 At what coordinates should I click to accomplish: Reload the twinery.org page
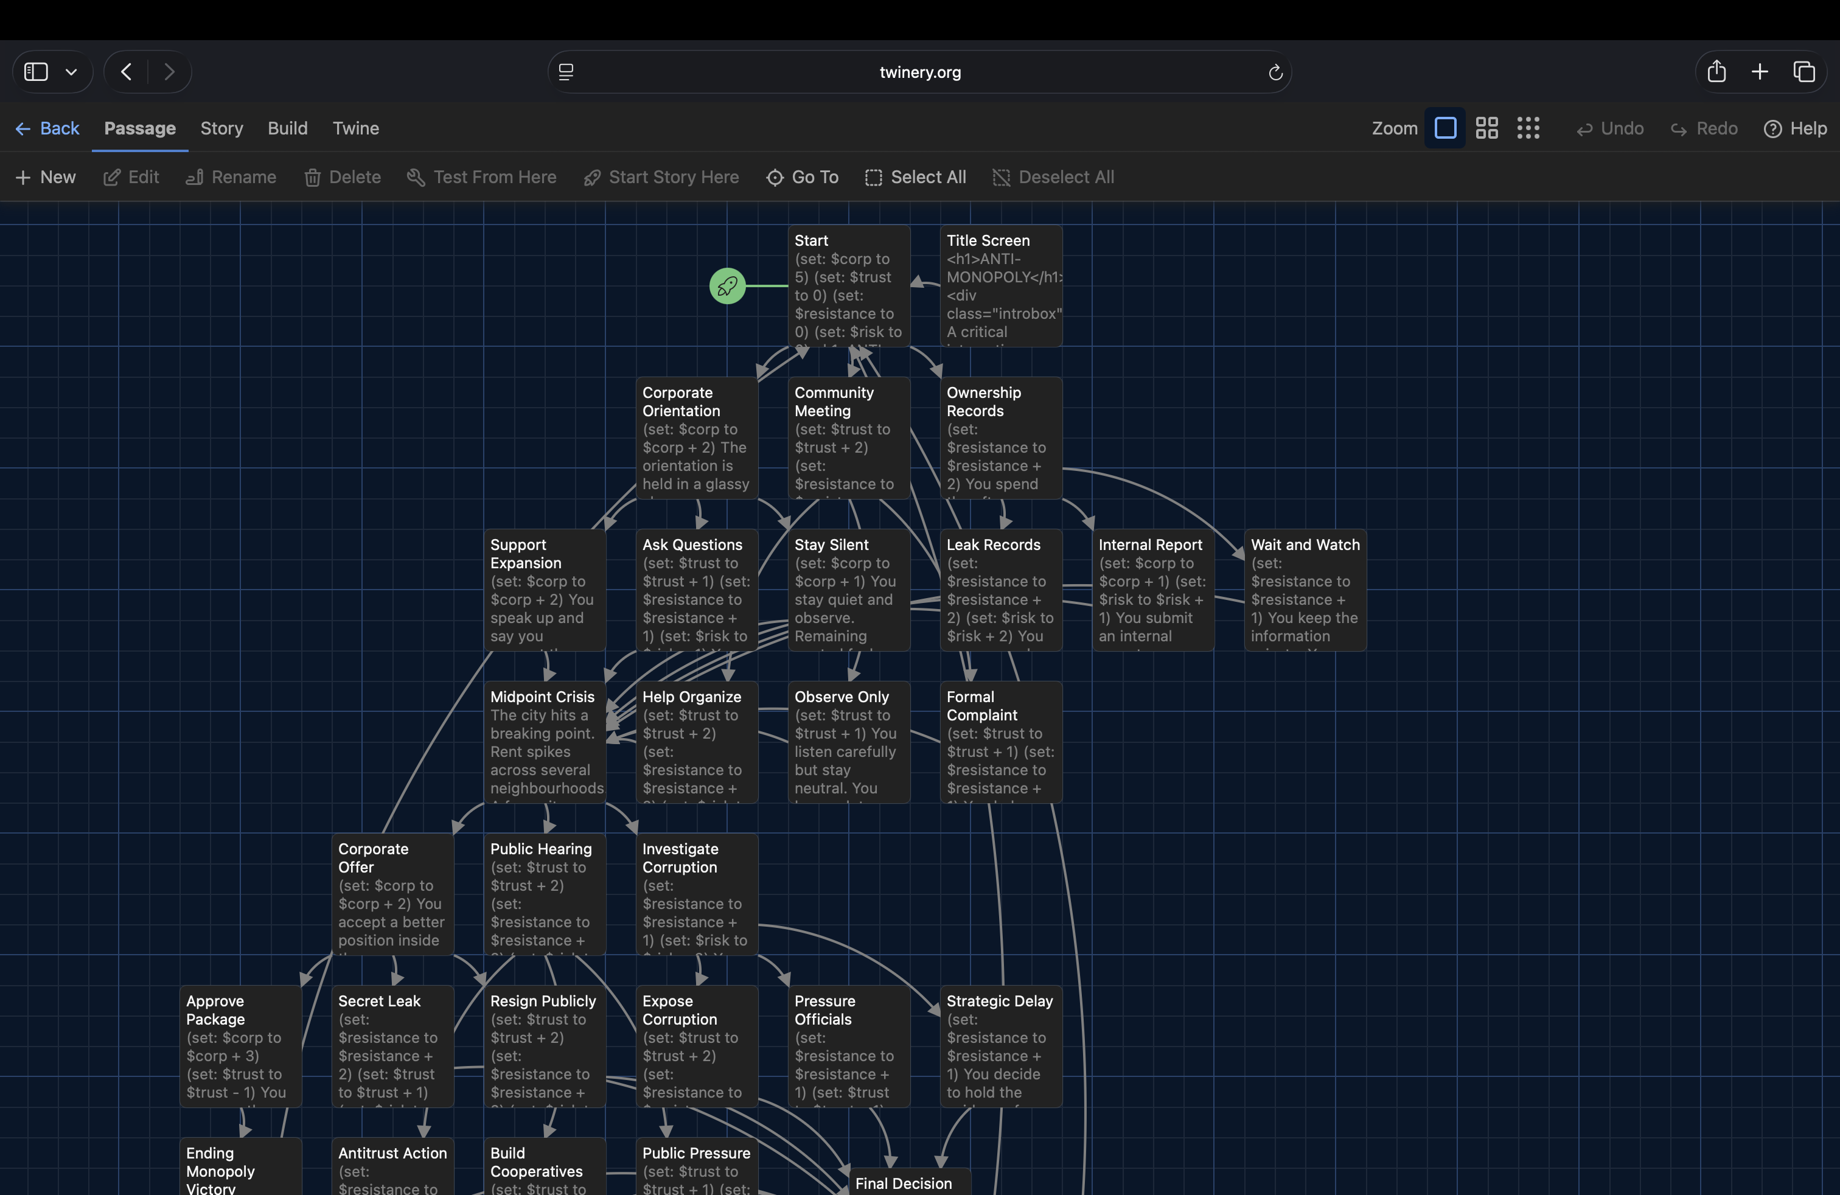tap(1275, 72)
